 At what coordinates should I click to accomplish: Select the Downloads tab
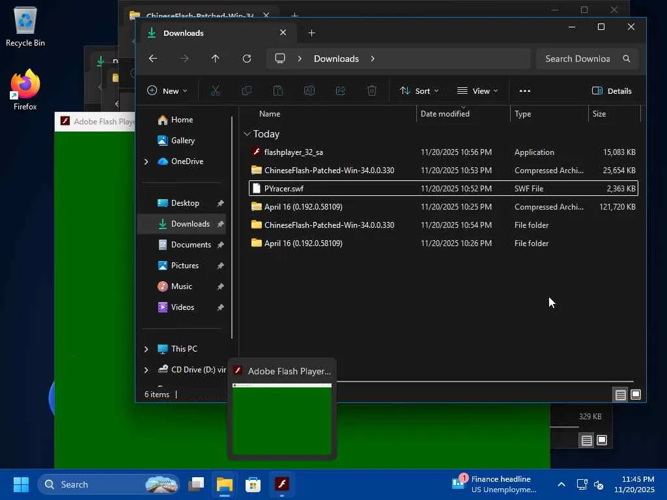218,33
